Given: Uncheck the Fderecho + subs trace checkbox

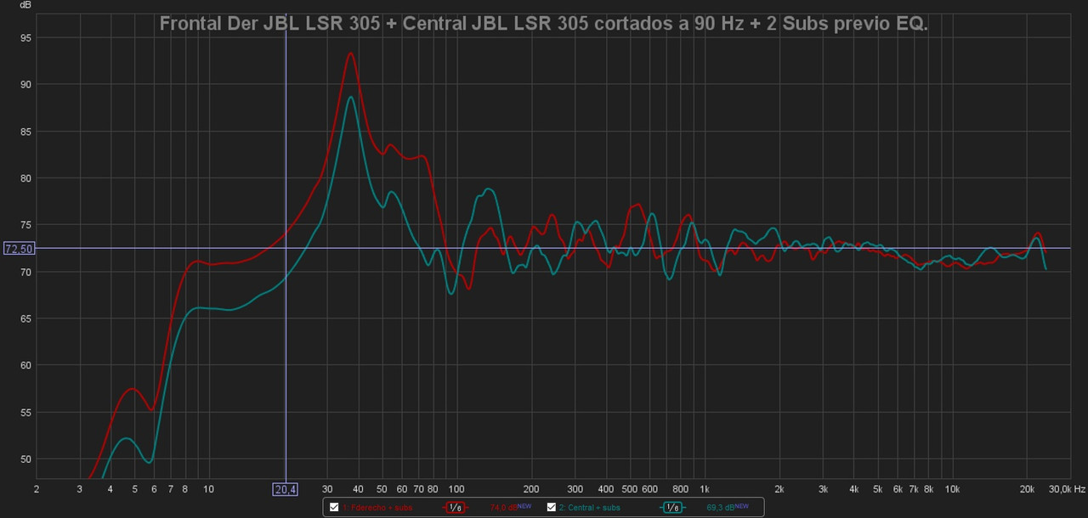Looking at the screenshot, I should pos(334,508).
